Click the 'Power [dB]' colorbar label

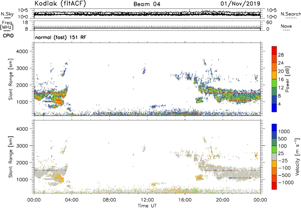click(287, 79)
